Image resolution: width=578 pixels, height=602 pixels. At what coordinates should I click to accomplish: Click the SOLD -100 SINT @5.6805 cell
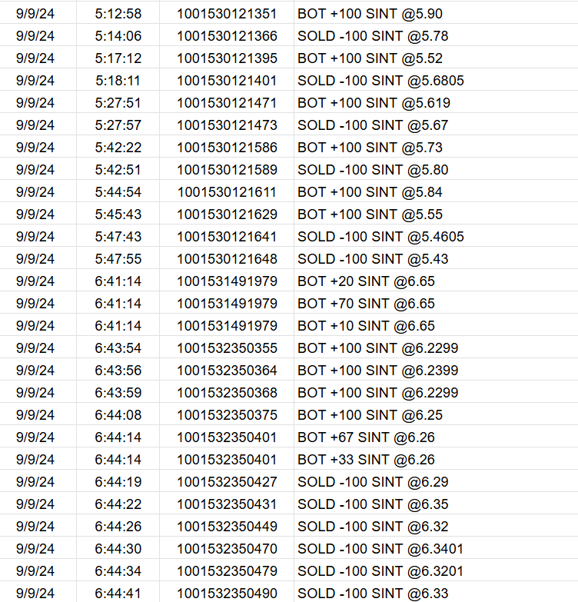click(380, 81)
